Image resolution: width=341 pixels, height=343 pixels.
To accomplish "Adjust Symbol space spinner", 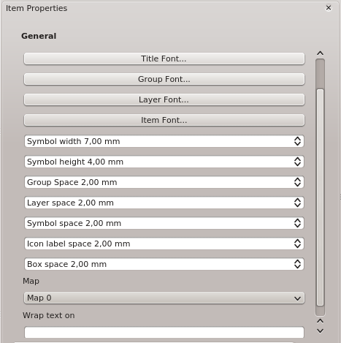I will point(297,223).
